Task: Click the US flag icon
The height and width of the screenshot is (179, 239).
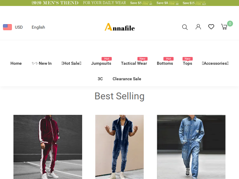Action: 7,27
